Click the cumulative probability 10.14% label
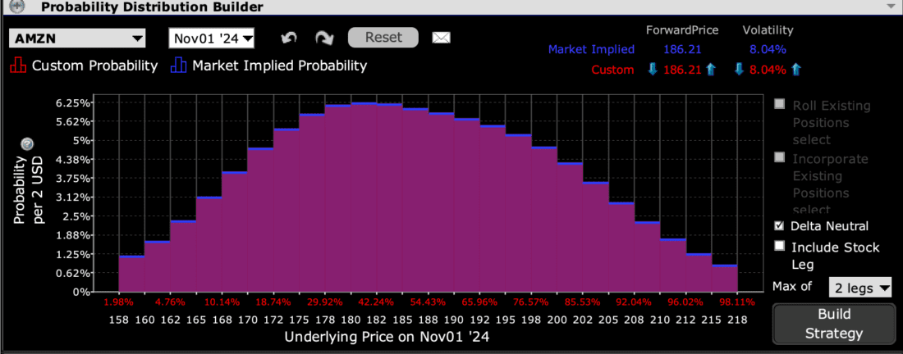Screen dimensions: 903x354 tap(222, 302)
